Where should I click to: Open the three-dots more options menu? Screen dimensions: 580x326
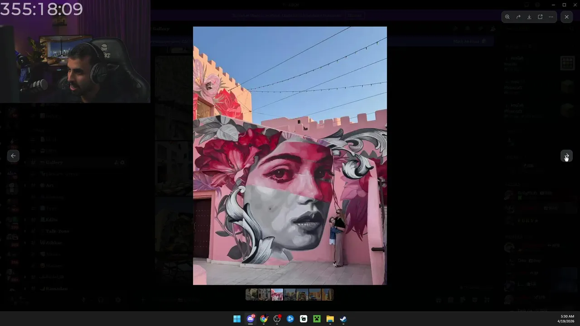[551, 17]
